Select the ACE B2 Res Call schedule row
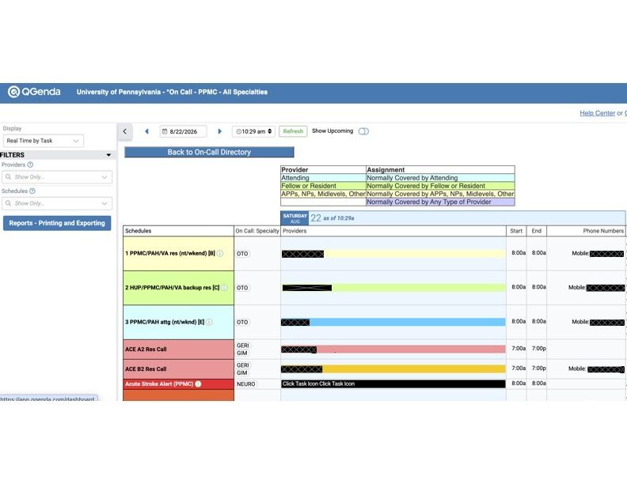Screen dimensions: 627x484 click(x=178, y=369)
